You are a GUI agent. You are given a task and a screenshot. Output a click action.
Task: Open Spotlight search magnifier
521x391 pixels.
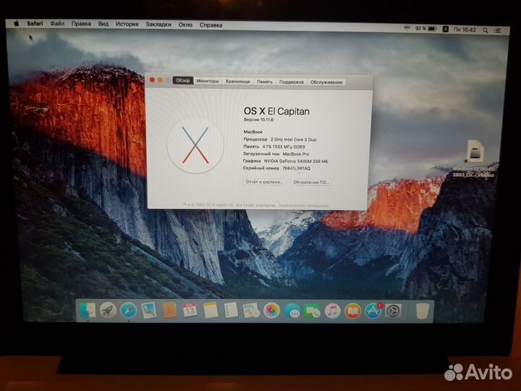pos(485,30)
